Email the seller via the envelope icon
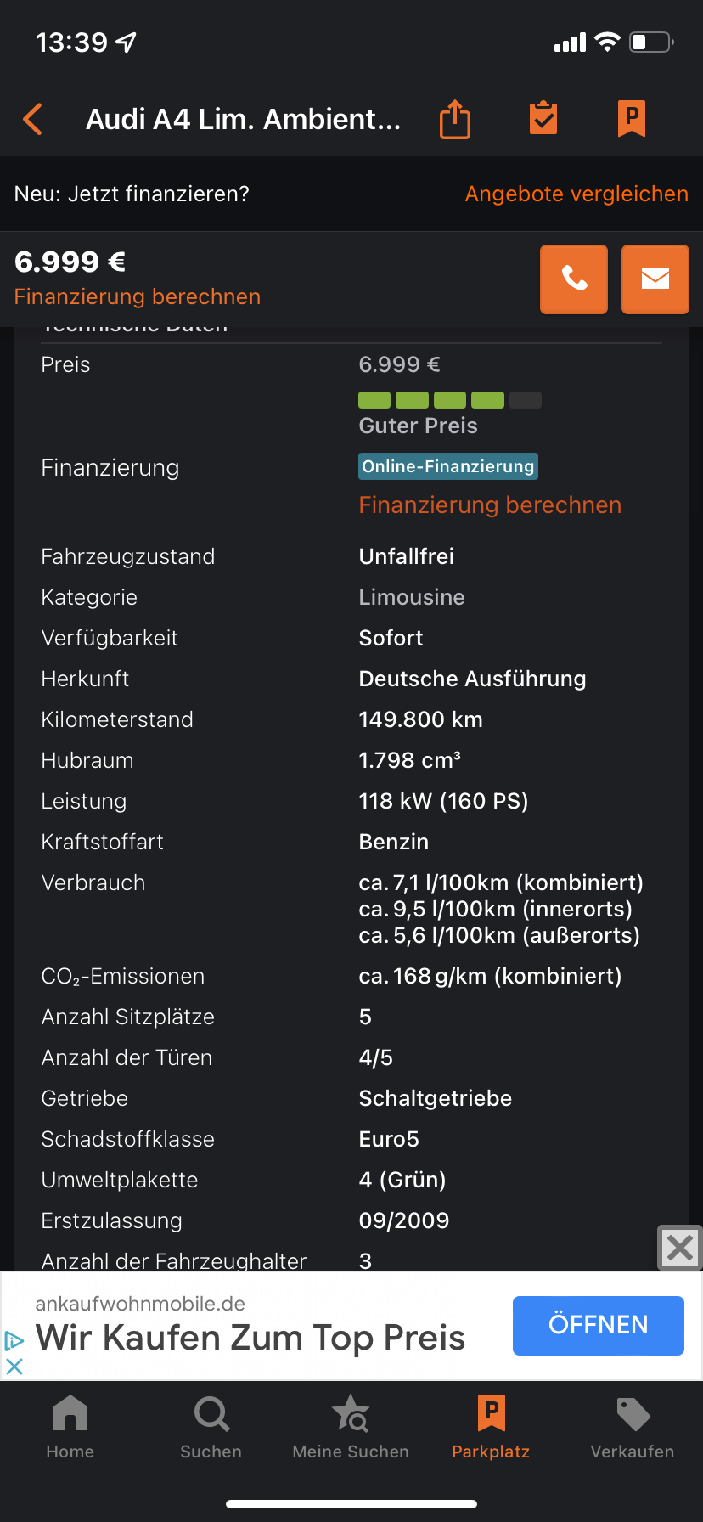Screen dimensions: 703x1522 point(655,279)
